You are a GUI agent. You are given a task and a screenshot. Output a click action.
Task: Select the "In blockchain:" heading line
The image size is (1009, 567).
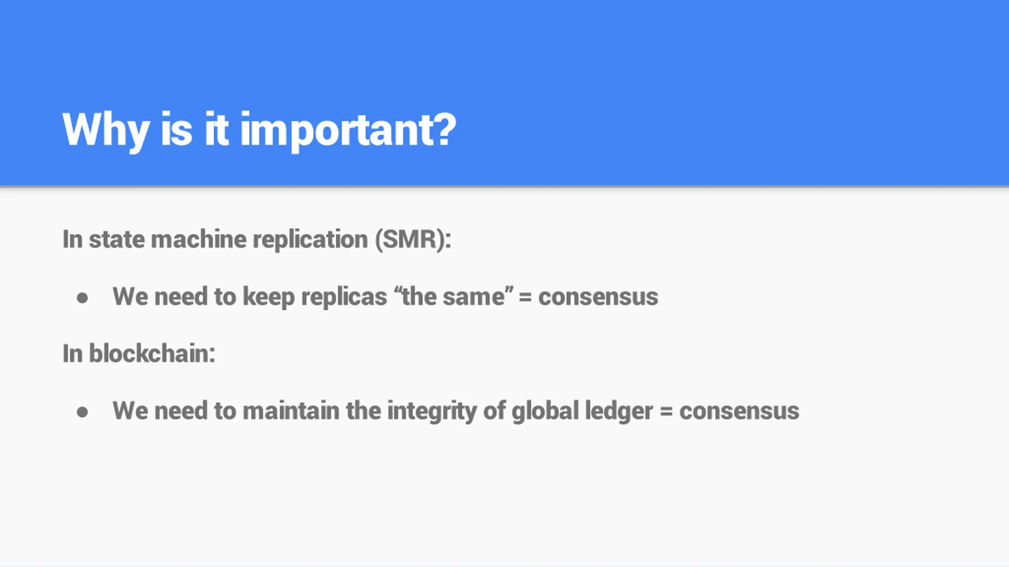tap(139, 353)
